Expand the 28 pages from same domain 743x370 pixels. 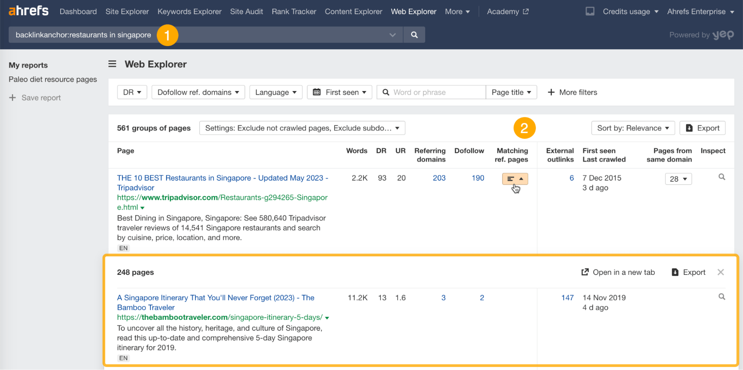click(x=678, y=179)
